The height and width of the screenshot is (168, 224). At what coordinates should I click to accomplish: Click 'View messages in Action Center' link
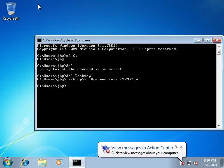(142, 148)
